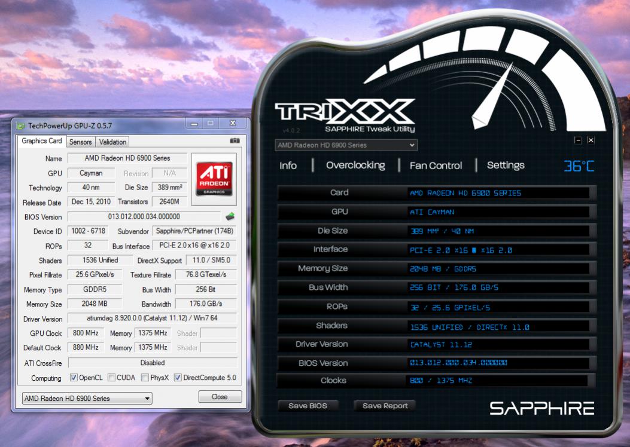This screenshot has height=447, width=630.
Task: Click the TRIXX temperature reading 36°C
Action: [x=579, y=166]
